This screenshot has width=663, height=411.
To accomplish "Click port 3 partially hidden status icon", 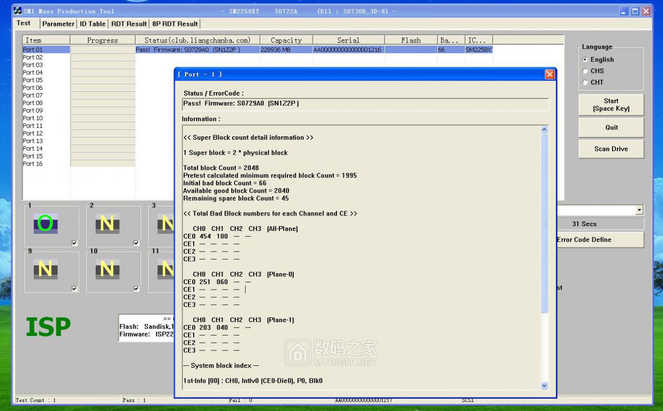I will 165,224.
